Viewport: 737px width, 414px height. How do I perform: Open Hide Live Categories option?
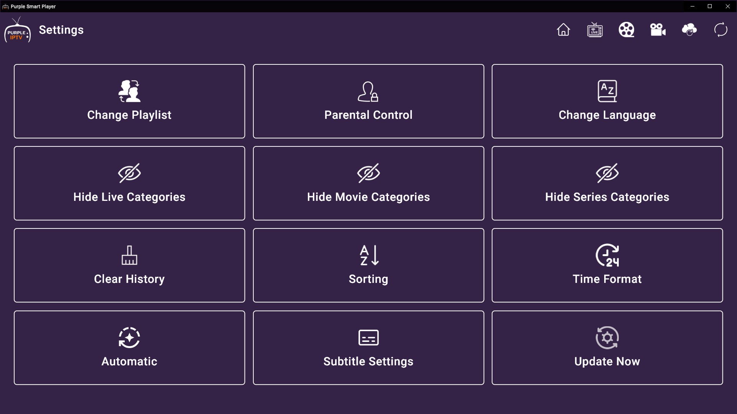click(x=129, y=183)
